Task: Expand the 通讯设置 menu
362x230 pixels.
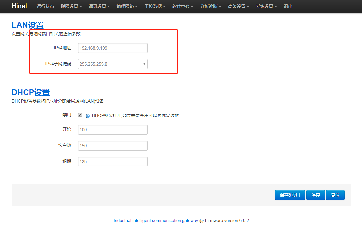Action: (x=99, y=7)
